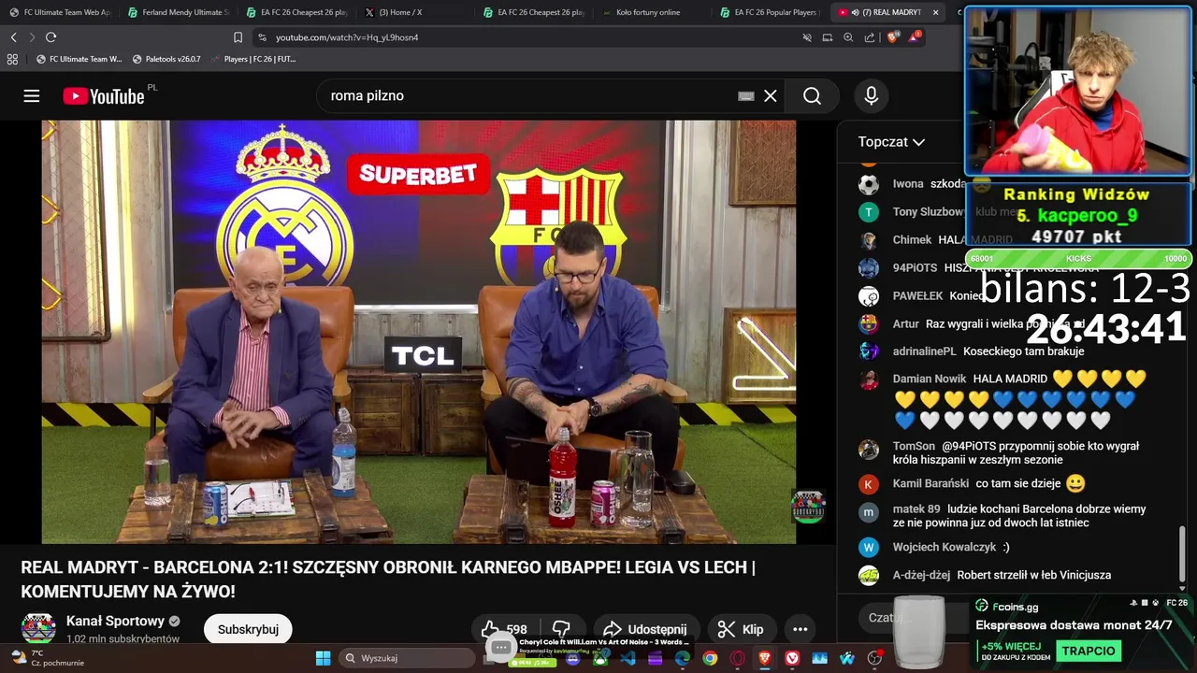Viewport: 1197px width, 673px height.
Task: Open Visual Studio Code from taskbar
Action: [x=627, y=658]
